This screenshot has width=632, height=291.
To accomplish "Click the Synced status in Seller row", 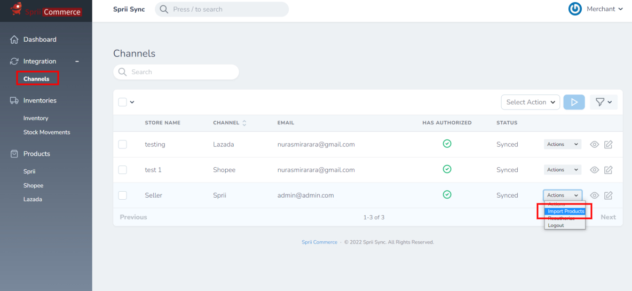I will (x=507, y=195).
